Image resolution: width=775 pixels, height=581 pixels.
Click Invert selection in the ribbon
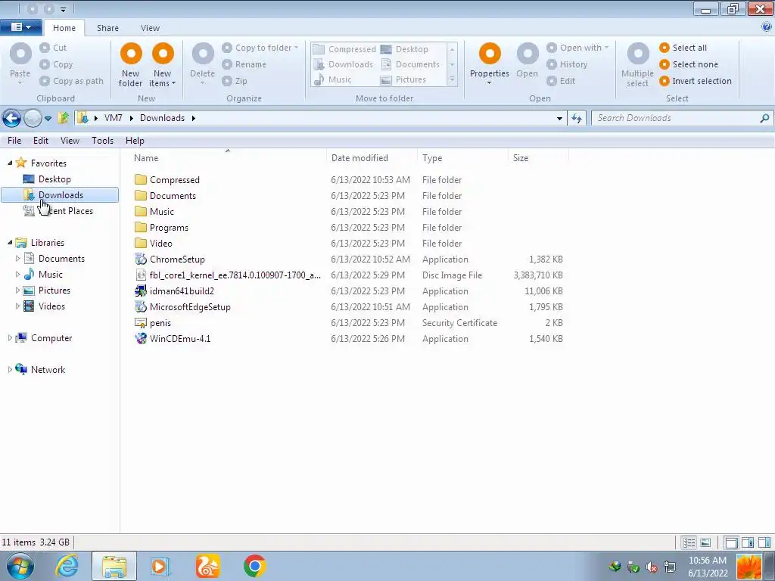pos(696,81)
